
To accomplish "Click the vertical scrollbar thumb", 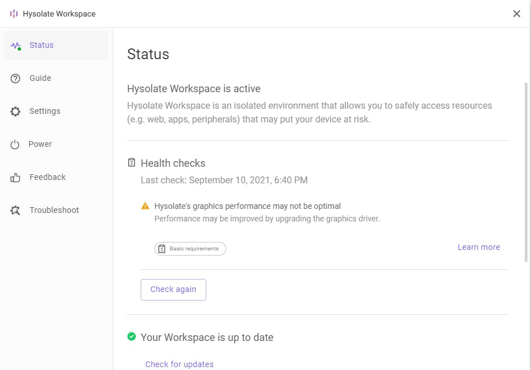I will [526, 171].
